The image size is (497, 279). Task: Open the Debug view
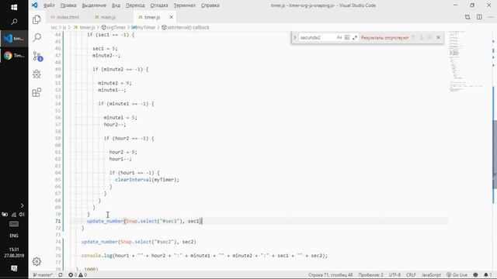36,74
